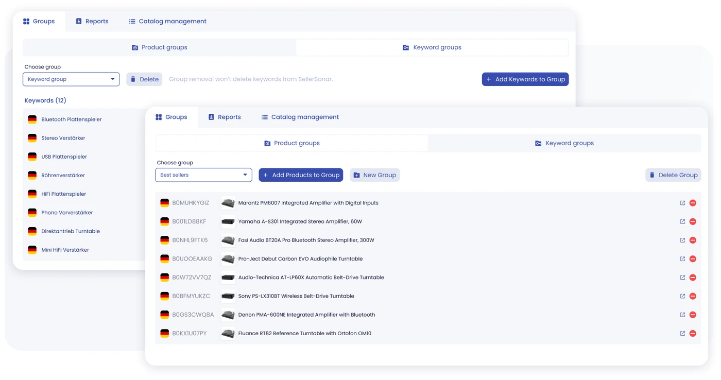Click Denon PMA-600NE Integrated Amplifier title
Screen dimensions: 721x380
(x=306, y=315)
